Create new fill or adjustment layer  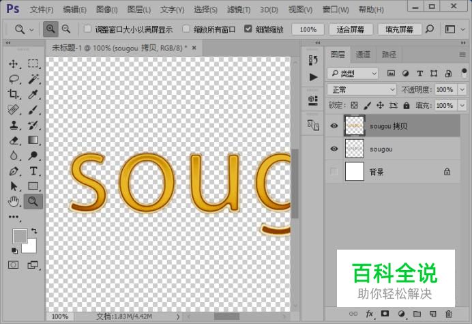click(x=401, y=314)
